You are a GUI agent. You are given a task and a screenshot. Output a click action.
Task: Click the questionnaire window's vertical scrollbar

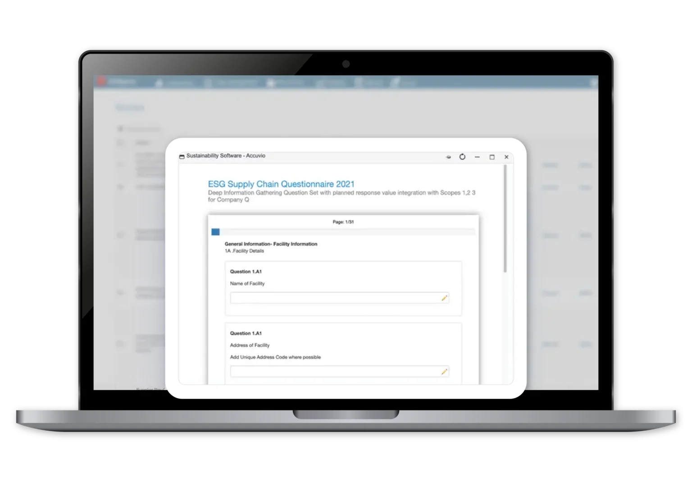505,218
